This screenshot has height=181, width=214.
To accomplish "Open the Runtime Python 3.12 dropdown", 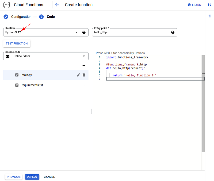I will tap(46, 32).
